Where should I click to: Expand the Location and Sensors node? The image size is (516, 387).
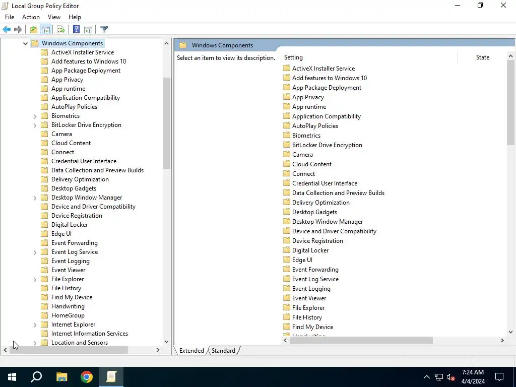tap(35, 343)
